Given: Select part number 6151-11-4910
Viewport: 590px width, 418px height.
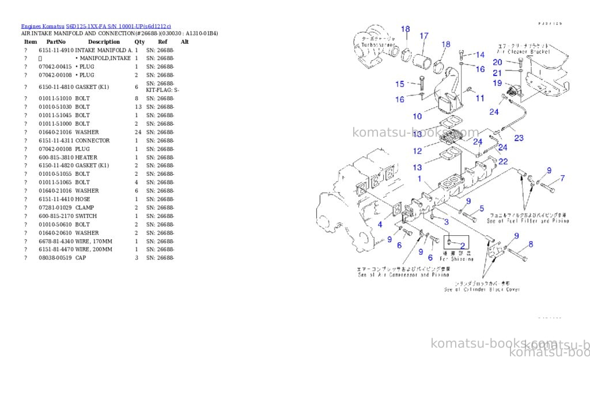Looking at the screenshot, I should pos(56,50).
